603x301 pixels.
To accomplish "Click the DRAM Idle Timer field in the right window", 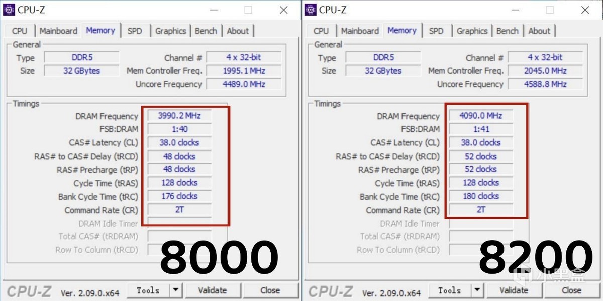I will (481, 223).
